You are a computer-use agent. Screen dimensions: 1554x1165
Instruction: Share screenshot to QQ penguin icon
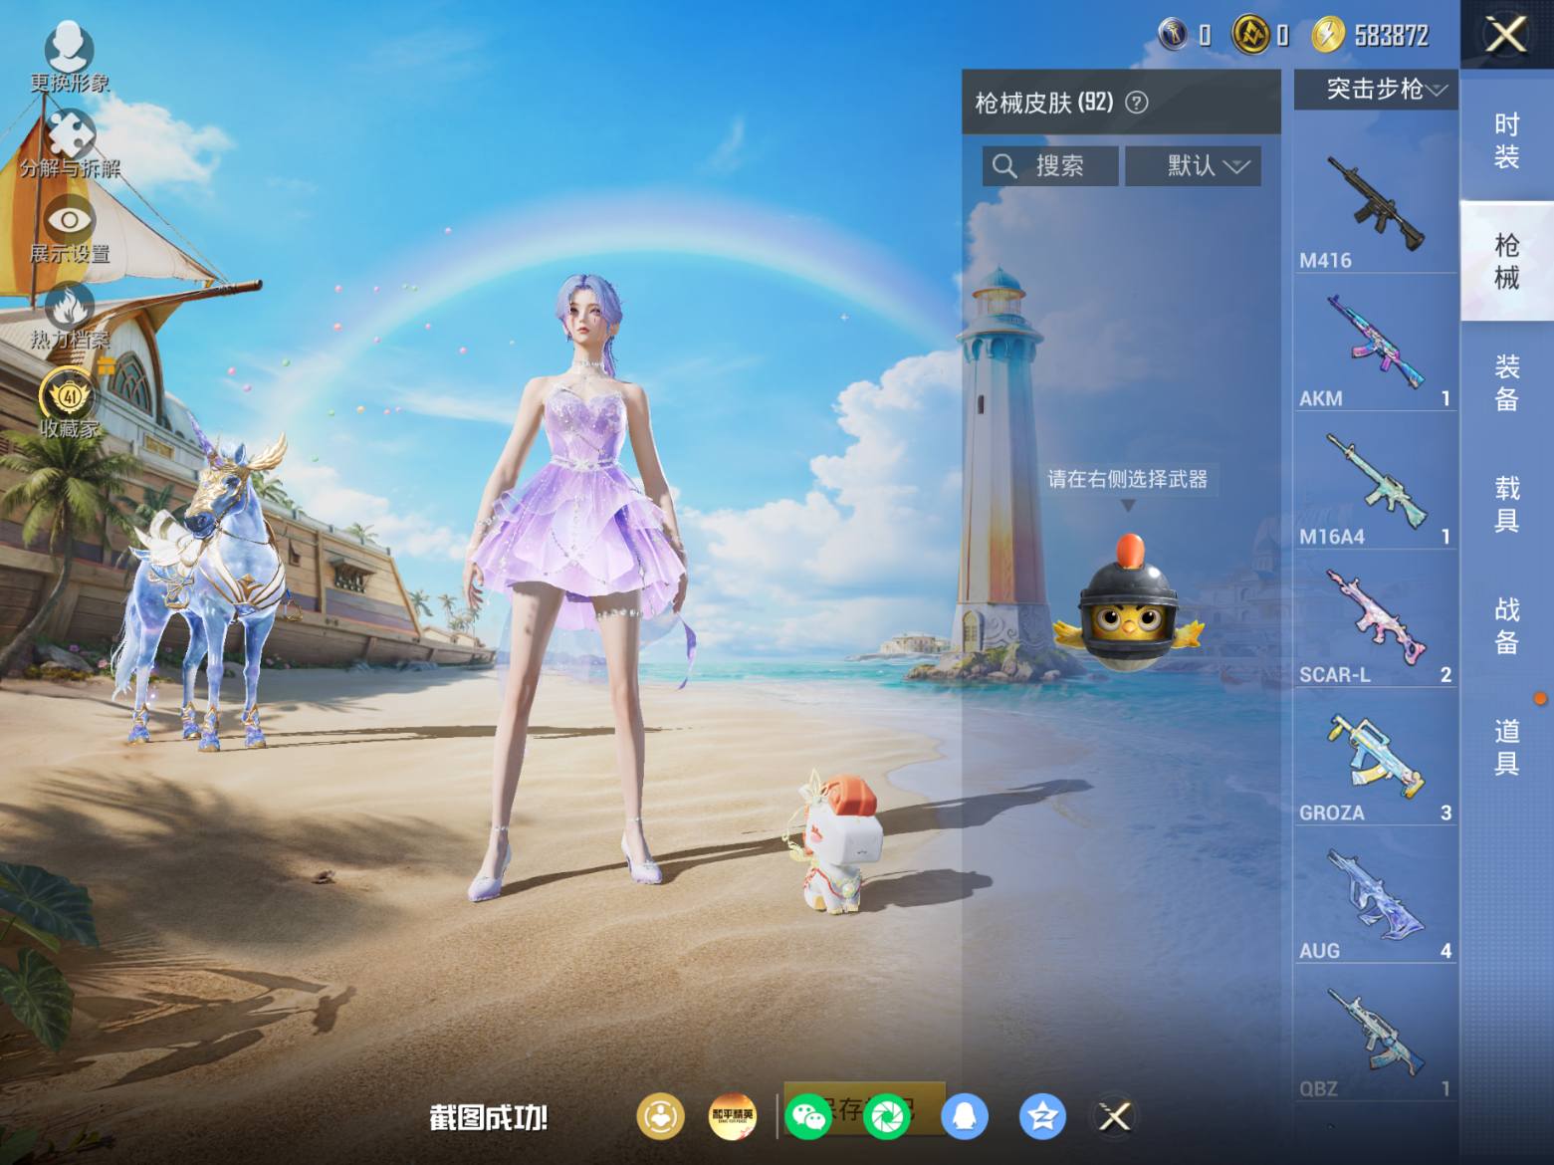964,1116
